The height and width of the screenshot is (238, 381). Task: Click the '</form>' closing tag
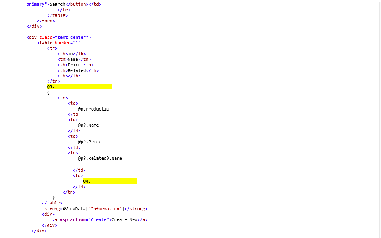coord(46,21)
